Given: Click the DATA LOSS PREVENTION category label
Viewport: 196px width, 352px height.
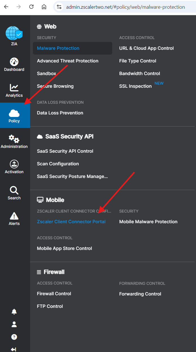Looking at the screenshot, I should 60,102.
